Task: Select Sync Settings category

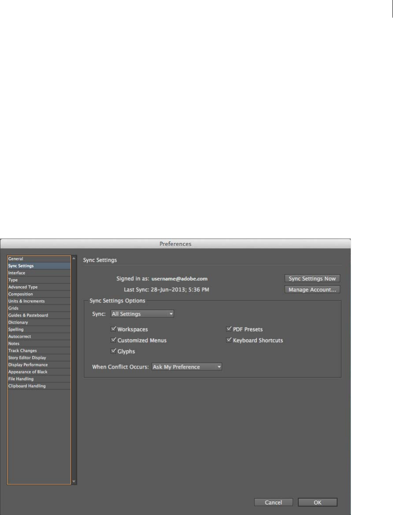Action: pyautogui.click(x=39, y=266)
